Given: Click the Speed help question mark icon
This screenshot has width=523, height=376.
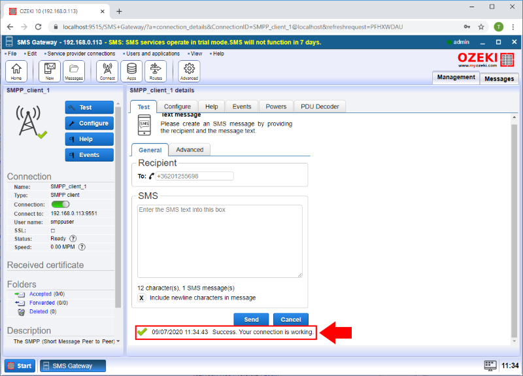Looking at the screenshot, I should [x=82, y=247].
